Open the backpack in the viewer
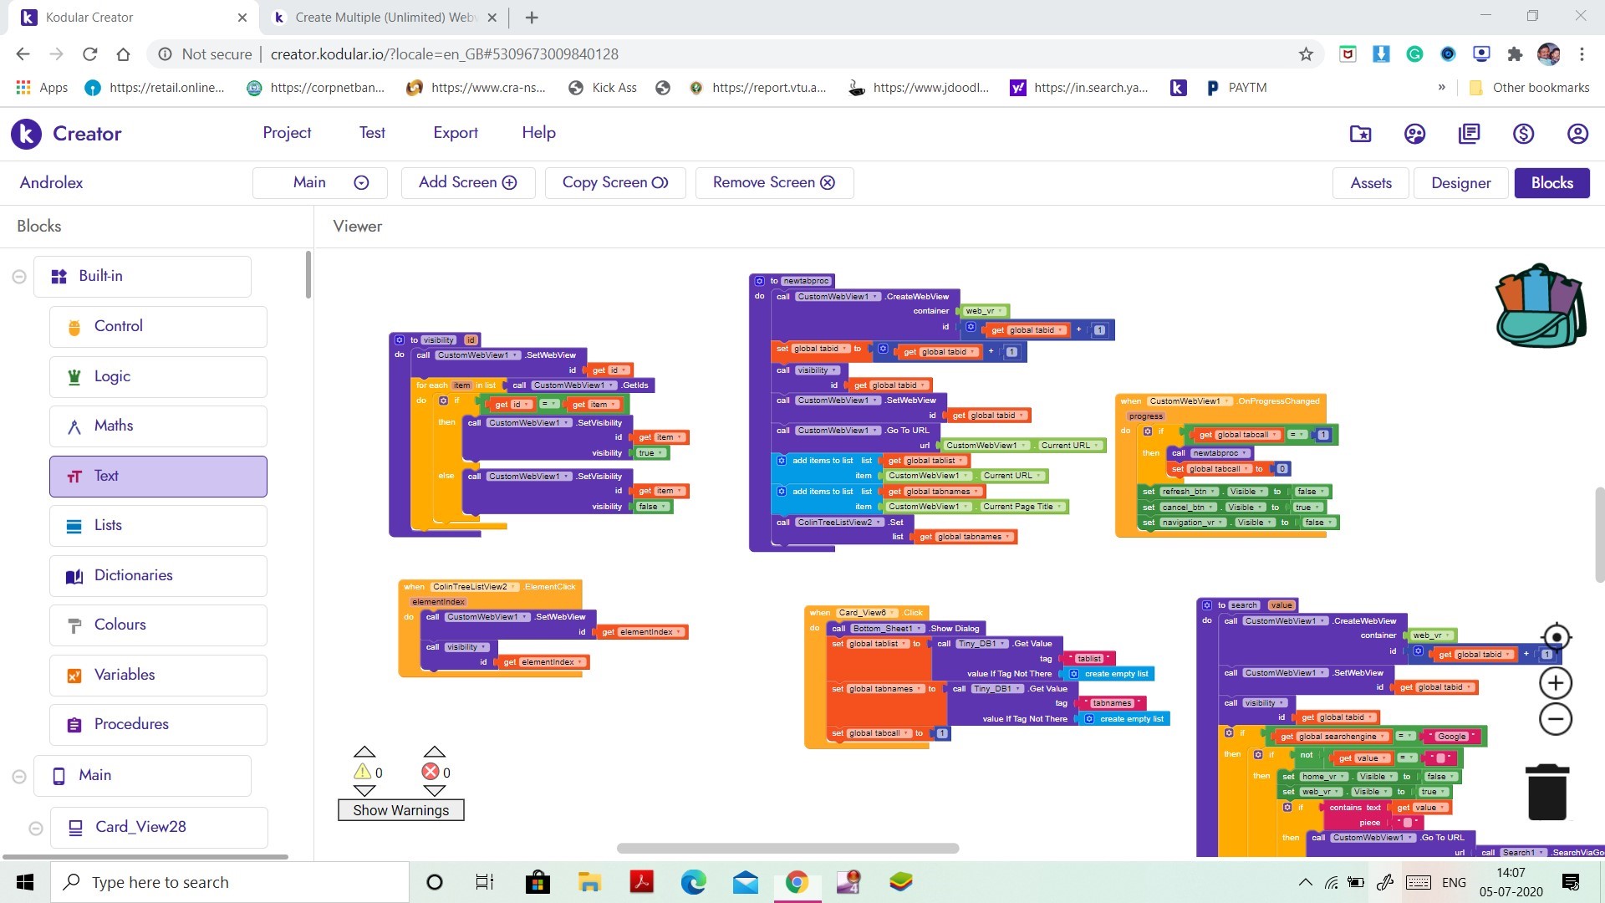The image size is (1605, 903). 1540,306
